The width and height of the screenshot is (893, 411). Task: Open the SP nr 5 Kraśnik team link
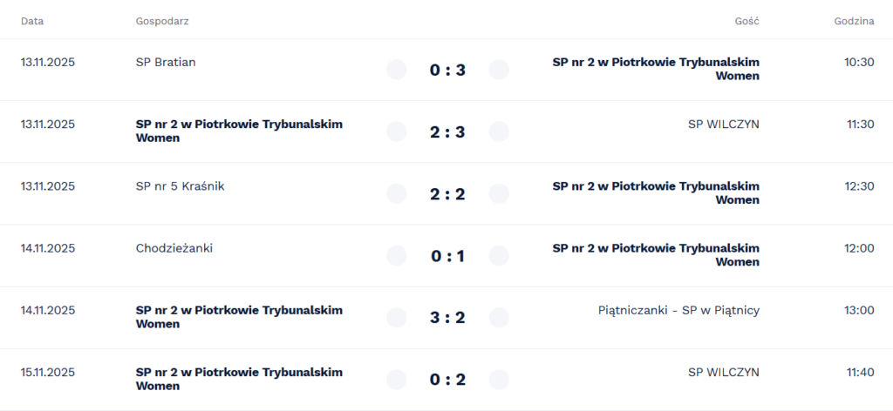(x=180, y=185)
